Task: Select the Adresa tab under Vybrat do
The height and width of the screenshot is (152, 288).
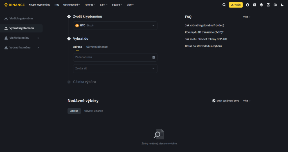Action: coord(78,47)
